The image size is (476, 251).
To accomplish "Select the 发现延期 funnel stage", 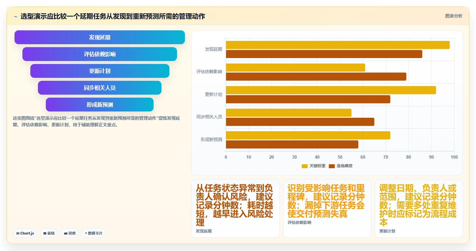I will [x=100, y=37].
